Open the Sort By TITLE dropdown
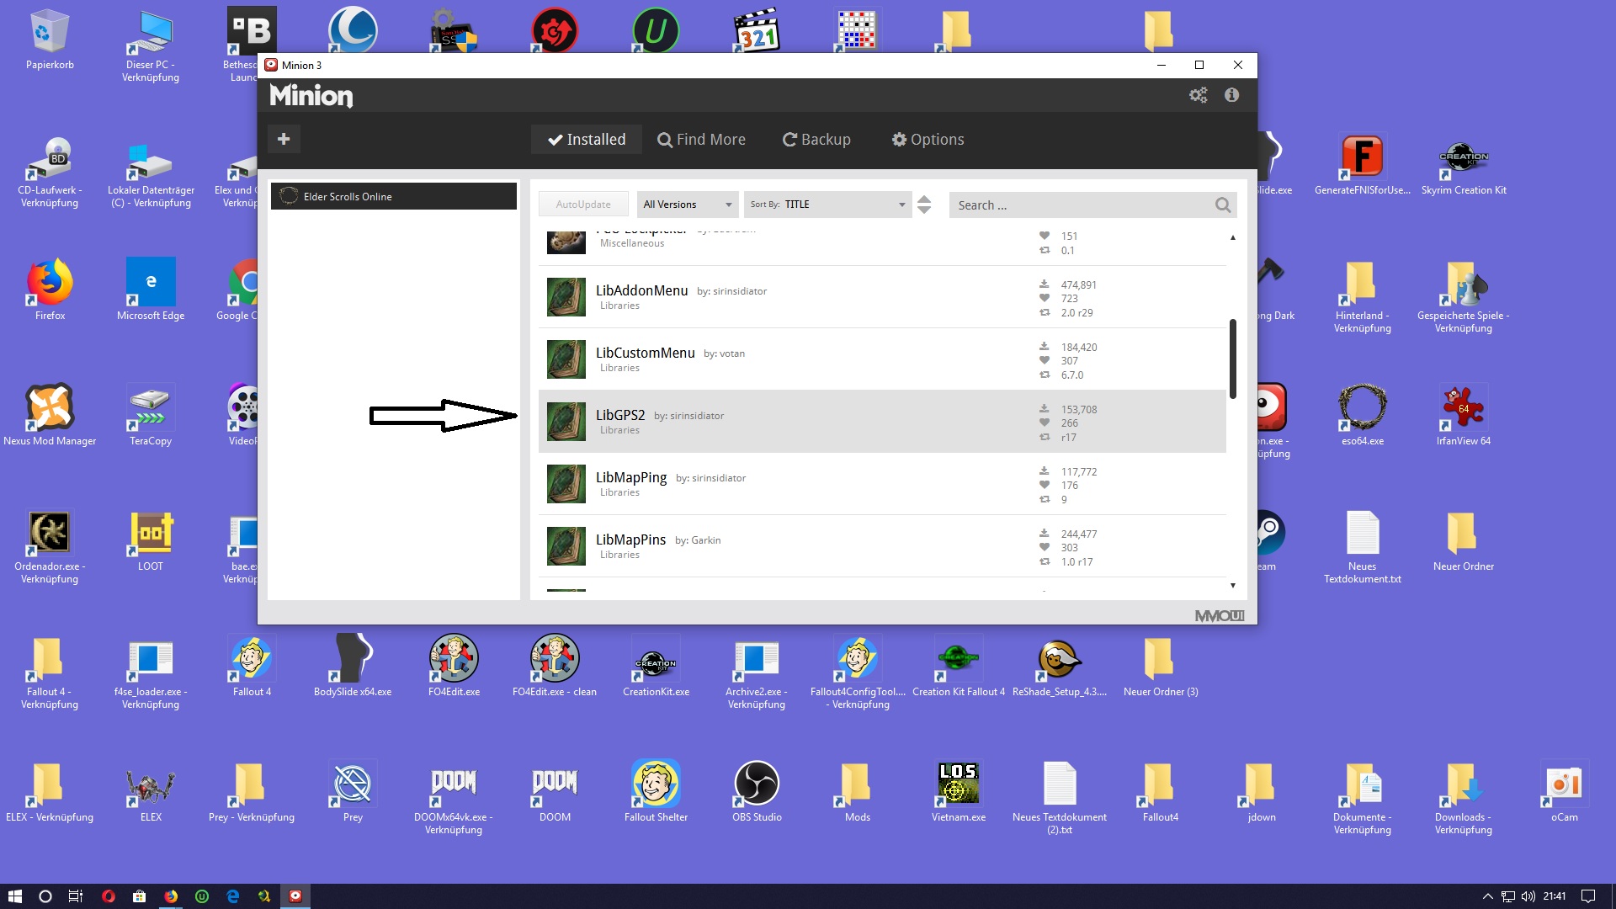The width and height of the screenshot is (1616, 909). (x=827, y=205)
